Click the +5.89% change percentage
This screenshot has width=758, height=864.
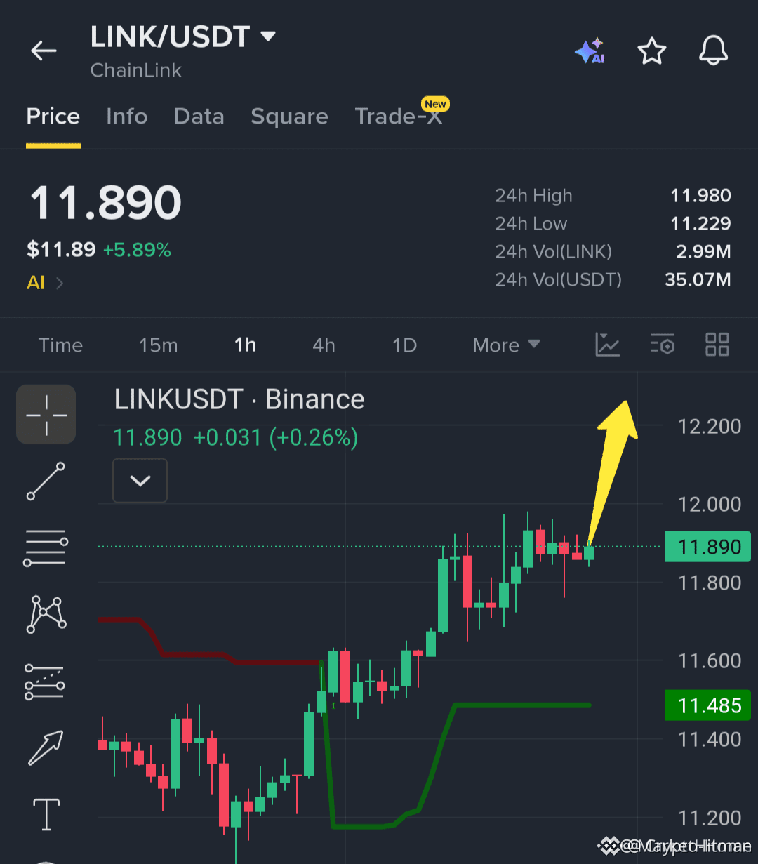[137, 250]
